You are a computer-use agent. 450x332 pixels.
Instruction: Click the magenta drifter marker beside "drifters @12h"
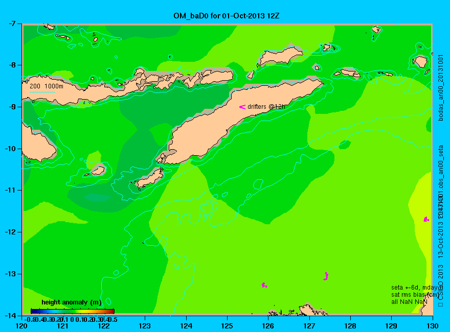tap(242, 107)
